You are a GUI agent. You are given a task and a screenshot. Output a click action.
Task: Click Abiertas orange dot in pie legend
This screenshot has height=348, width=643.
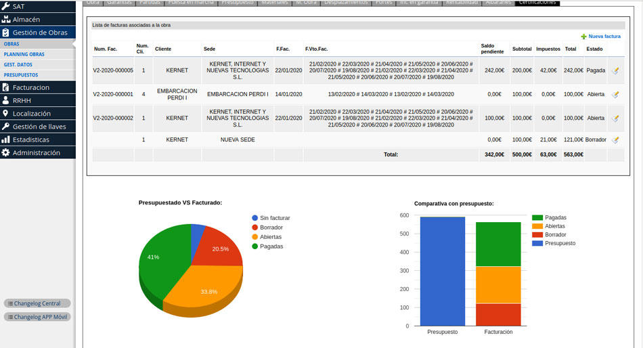254,237
